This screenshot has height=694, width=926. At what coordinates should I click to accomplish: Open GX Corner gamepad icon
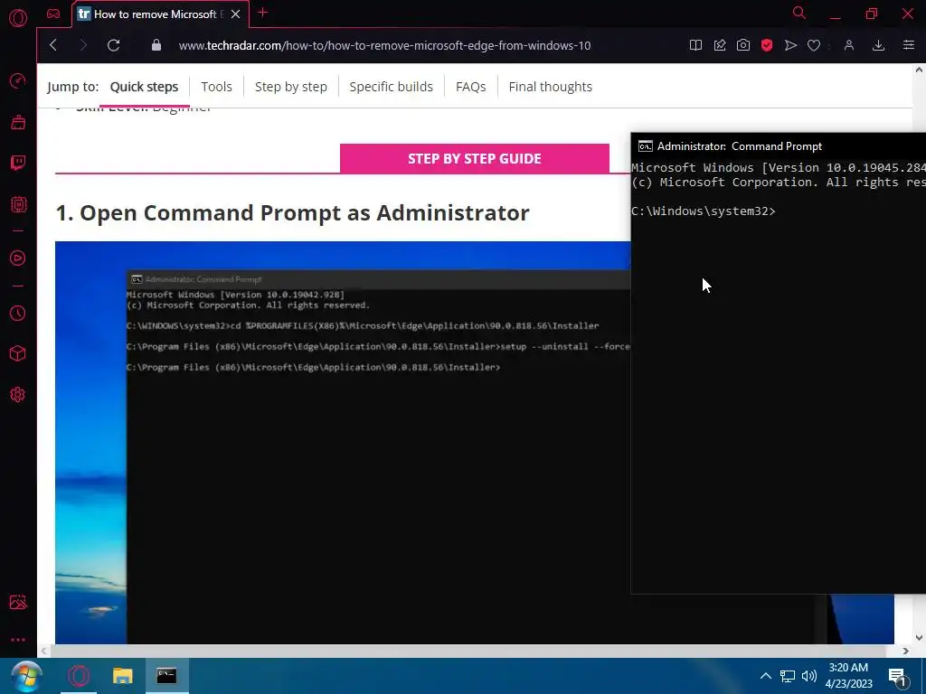click(x=53, y=14)
